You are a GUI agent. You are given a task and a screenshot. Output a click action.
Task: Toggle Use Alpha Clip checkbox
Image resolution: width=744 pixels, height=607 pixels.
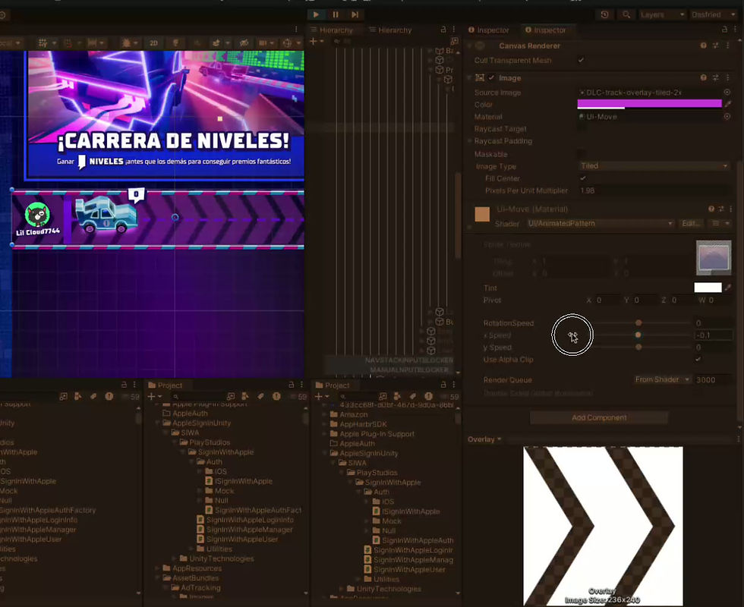[698, 359]
